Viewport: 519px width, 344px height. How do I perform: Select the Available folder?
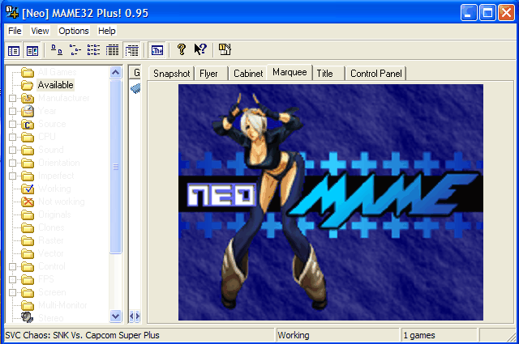coord(55,85)
